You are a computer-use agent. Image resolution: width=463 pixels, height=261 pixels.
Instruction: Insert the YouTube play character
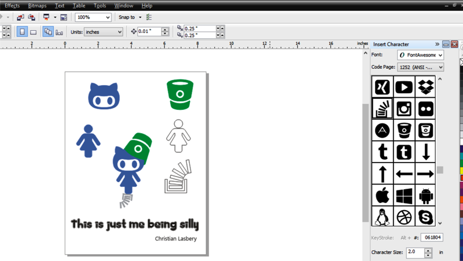[x=404, y=87]
